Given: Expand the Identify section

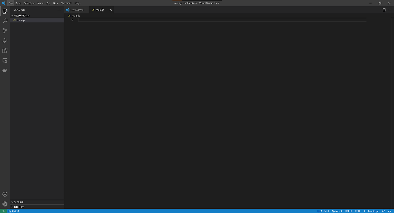Looking at the screenshot, I should pyautogui.click(x=37, y=207).
